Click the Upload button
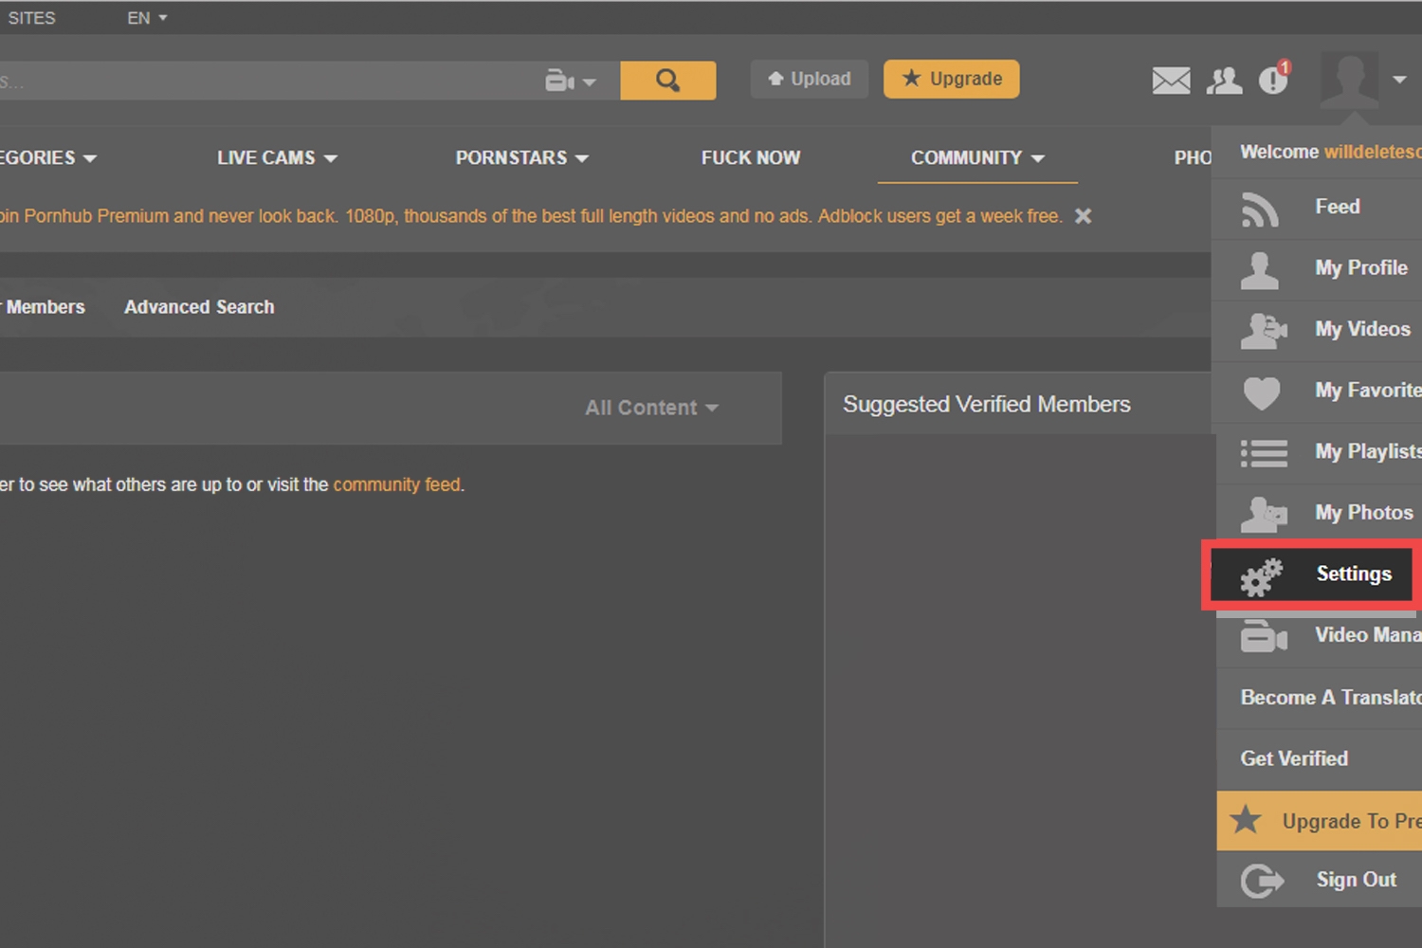This screenshot has height=948, width=1422. click(x=809, y=80)
